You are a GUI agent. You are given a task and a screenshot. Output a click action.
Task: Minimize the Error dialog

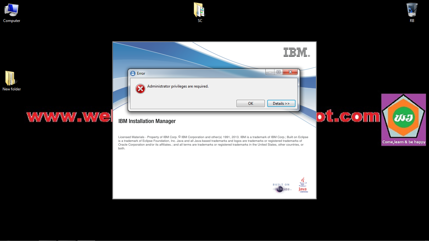click(269, 72)
